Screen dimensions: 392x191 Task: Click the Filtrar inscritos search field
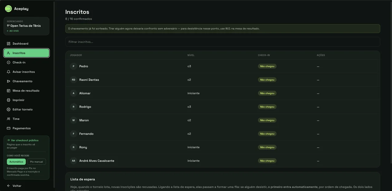(223, 42)
